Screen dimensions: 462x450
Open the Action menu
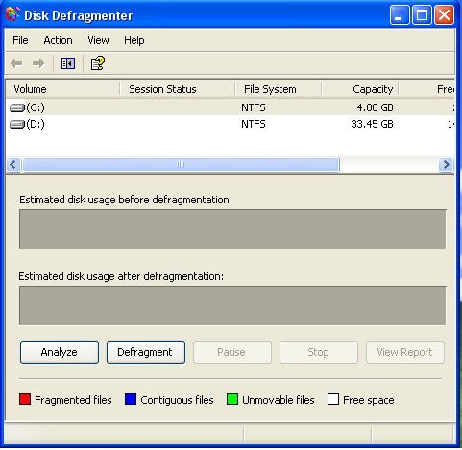click(x=58, y=40)
